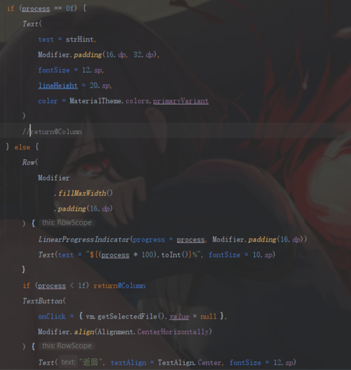Click the orange return@Column statement
The image size is (351, 370).
pos(119,286)
